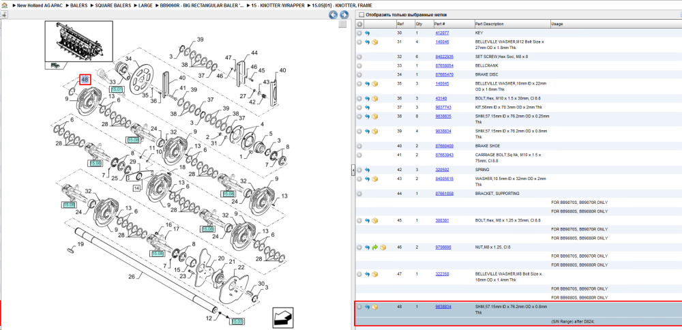Open part number 412077 link
This screenshot has width=682, height=330.
pyautogui.click(x=443, y=33)
